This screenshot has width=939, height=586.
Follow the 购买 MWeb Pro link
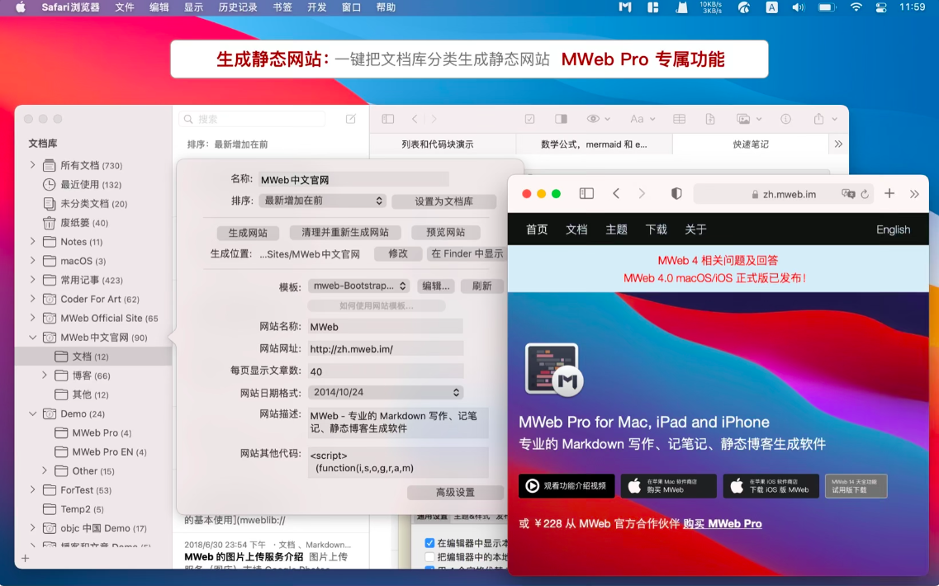point(723,523)
